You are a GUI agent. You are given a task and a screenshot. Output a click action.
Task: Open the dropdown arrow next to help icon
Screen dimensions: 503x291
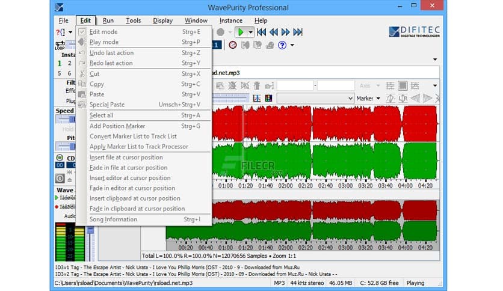pos(292,45)
